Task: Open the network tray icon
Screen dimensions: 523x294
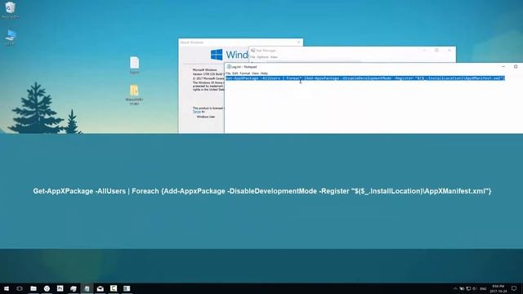Action: pos(468,288)
